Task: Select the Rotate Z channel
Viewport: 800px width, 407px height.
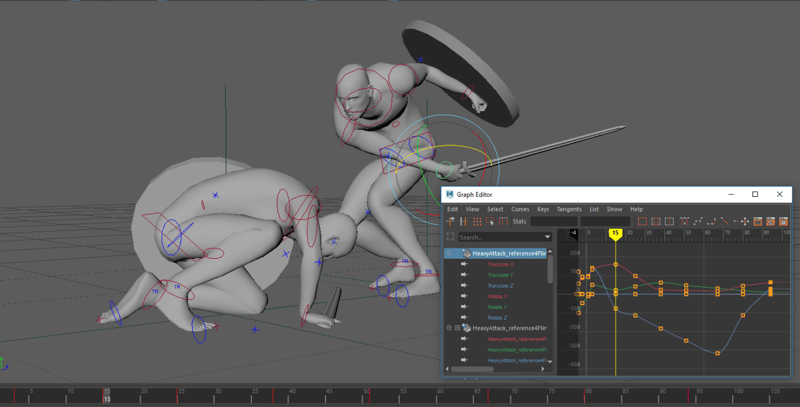Action: [497, 318]
